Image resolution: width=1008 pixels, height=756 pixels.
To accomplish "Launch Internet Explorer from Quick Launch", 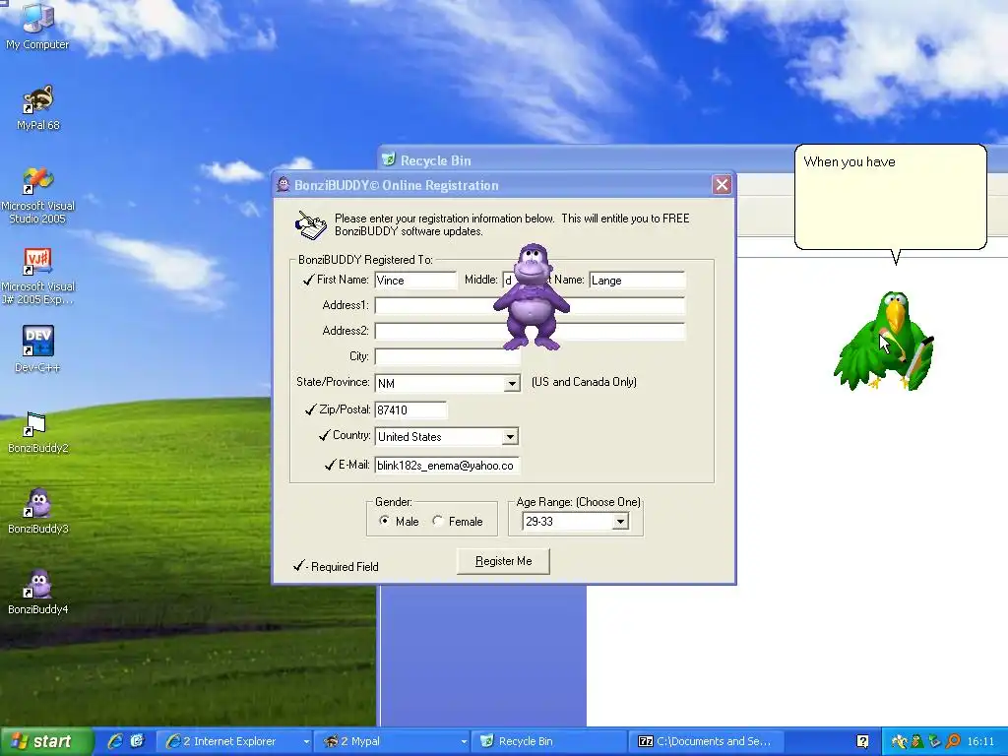I will point(116,741).
